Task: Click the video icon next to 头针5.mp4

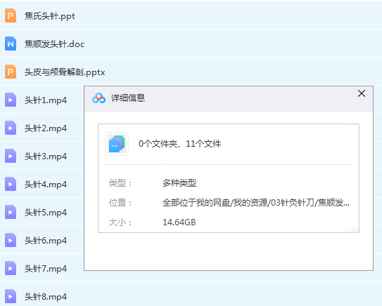Action: click(x=11, y=212)
